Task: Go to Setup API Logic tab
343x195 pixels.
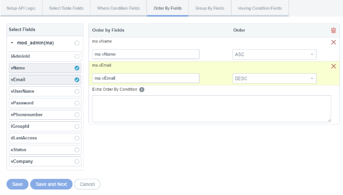Action: [x=21, y=8]
